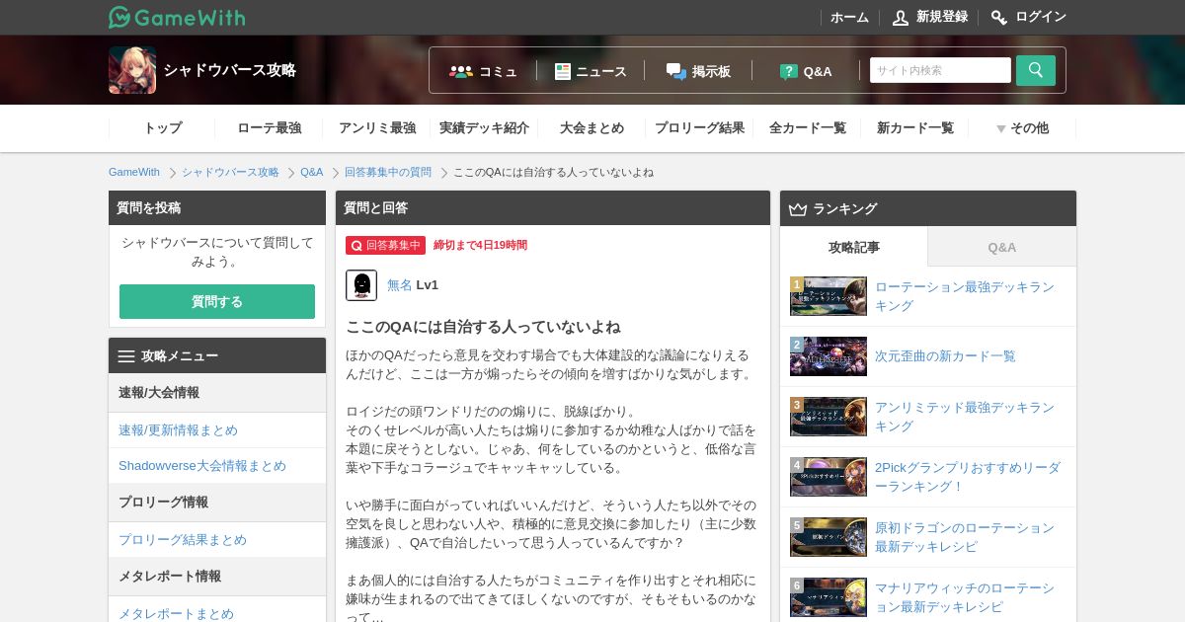
Task: Open the ホーム header link
Action: [x=849, y=17]
